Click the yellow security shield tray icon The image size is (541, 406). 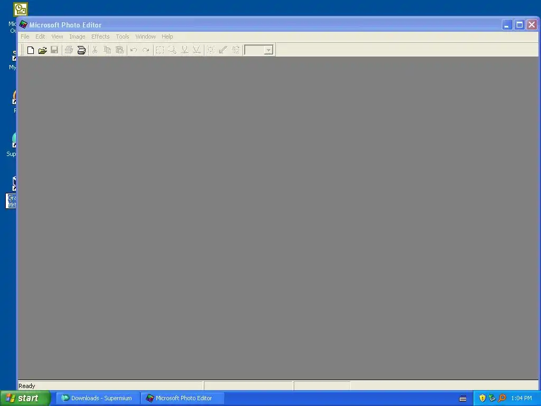point(482,398)
